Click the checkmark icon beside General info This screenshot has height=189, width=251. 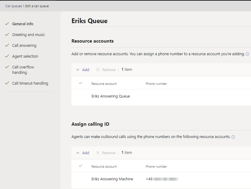[7, 24]
